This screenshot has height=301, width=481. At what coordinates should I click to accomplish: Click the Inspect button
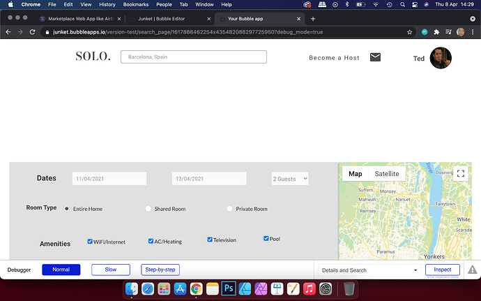click(x=443, y=270)
